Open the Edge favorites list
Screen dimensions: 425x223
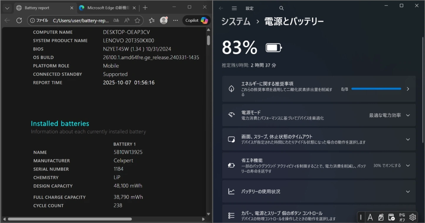tap(152, 20)
